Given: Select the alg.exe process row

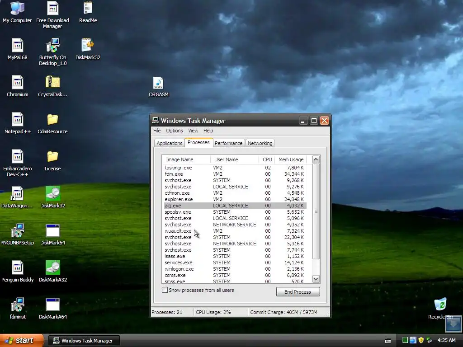Looking at the screenshot, I should click(x=235, y=206).
